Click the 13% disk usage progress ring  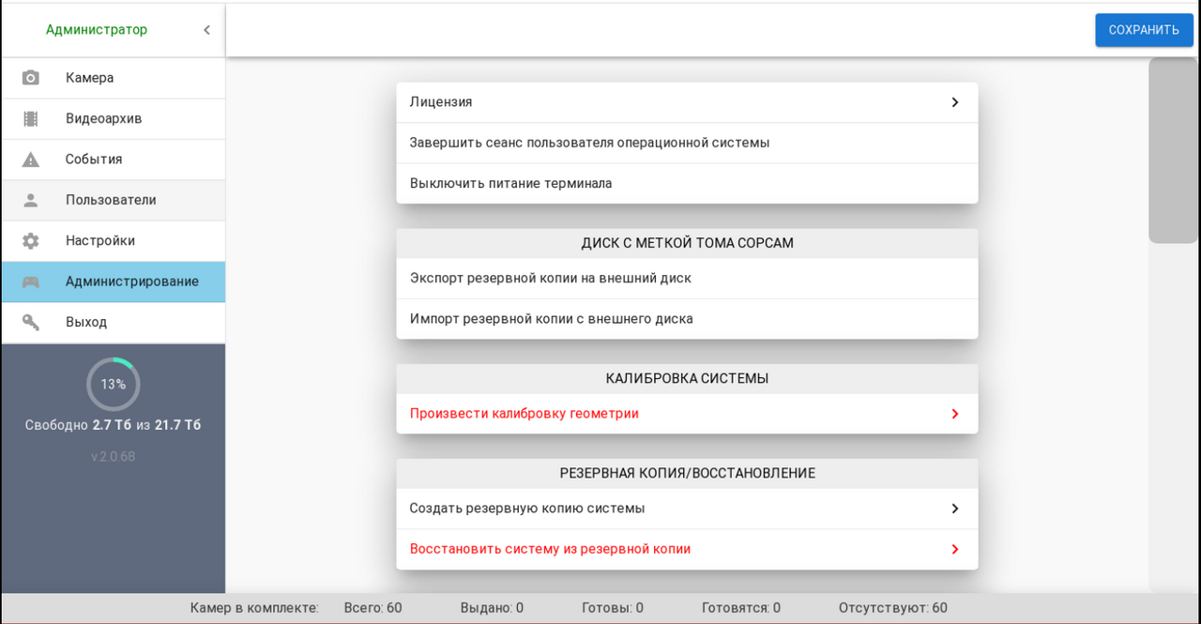[114, 384]
